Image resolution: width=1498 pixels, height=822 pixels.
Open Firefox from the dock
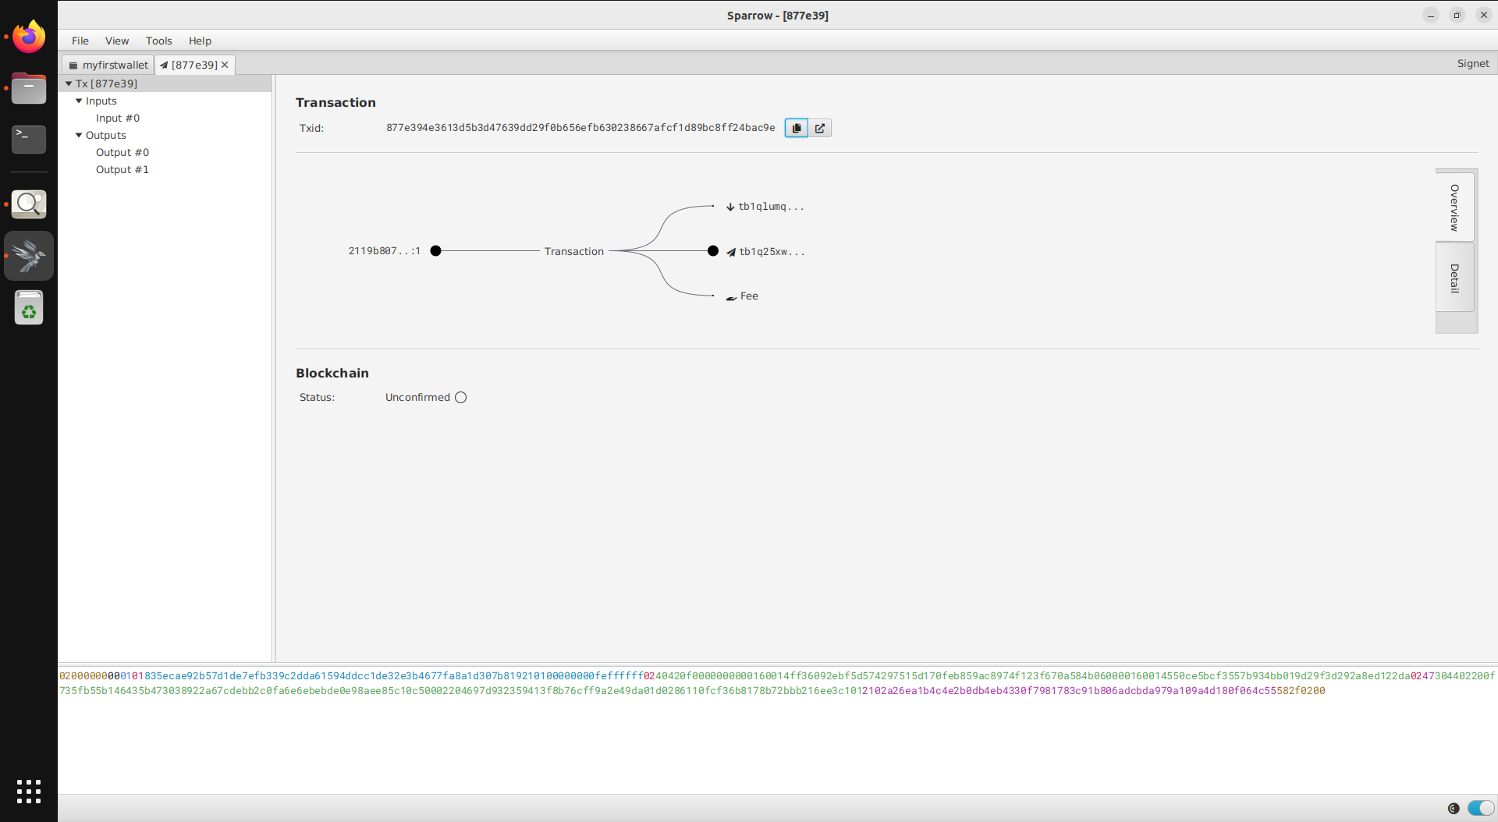point(29,37)
